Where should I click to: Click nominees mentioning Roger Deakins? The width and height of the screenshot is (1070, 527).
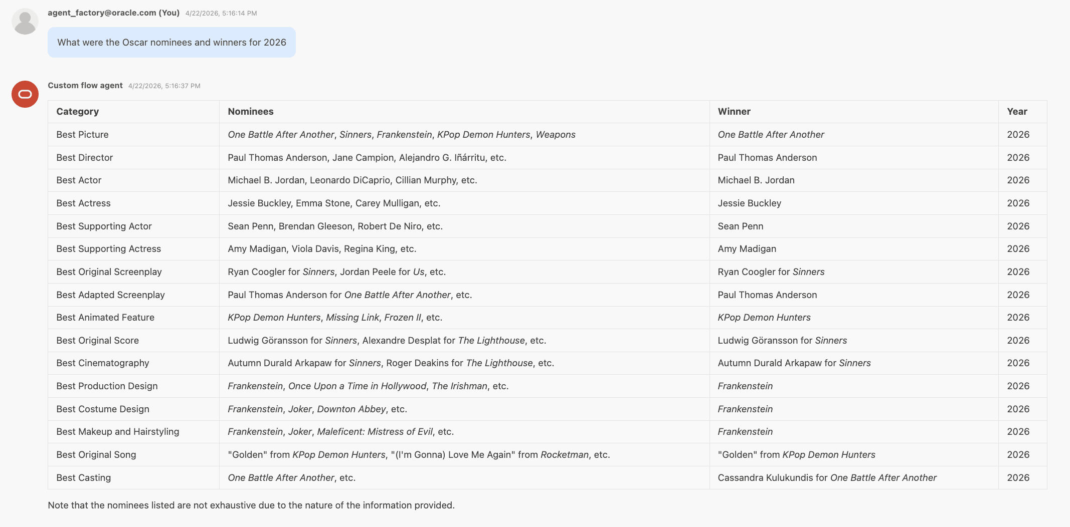click(x=464, y=363)
